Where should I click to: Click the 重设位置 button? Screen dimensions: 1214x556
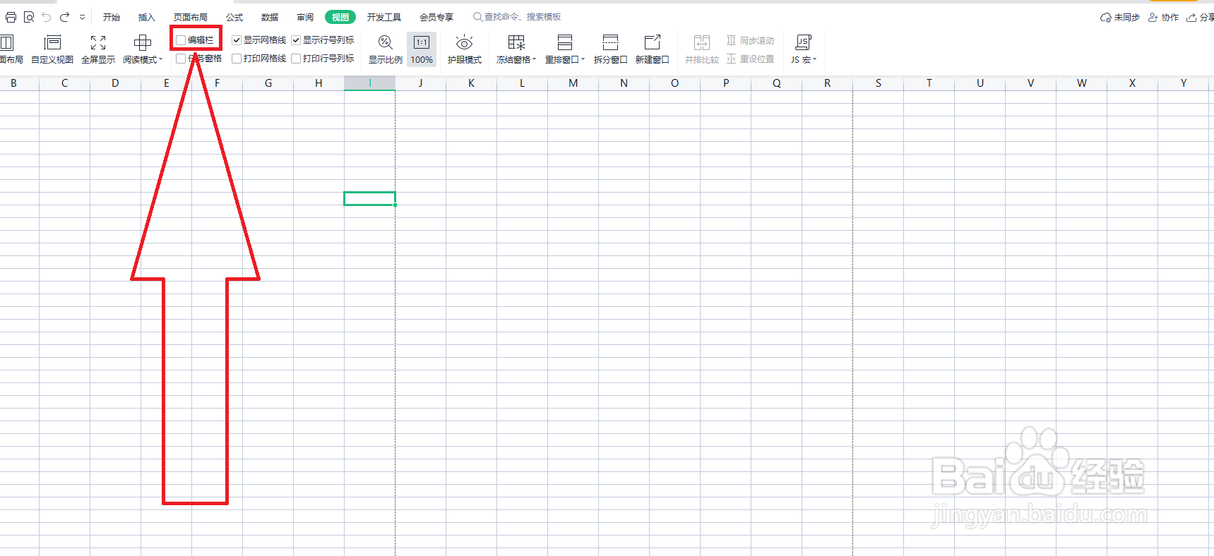pos(750,59)
